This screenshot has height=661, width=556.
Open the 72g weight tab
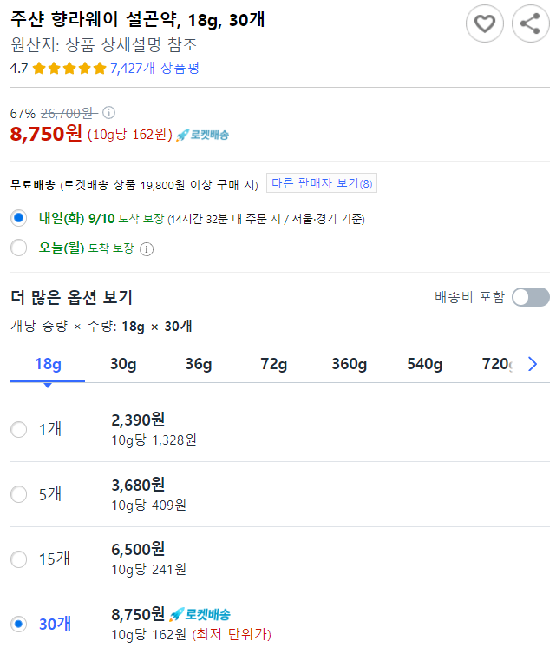tap(273, 364)
